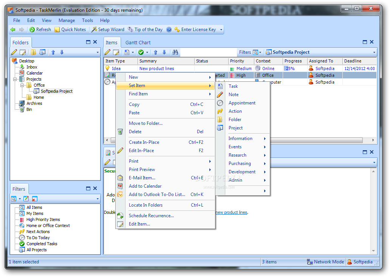Select Archives in folder tree
390x277 pixels.
[34, 103]
